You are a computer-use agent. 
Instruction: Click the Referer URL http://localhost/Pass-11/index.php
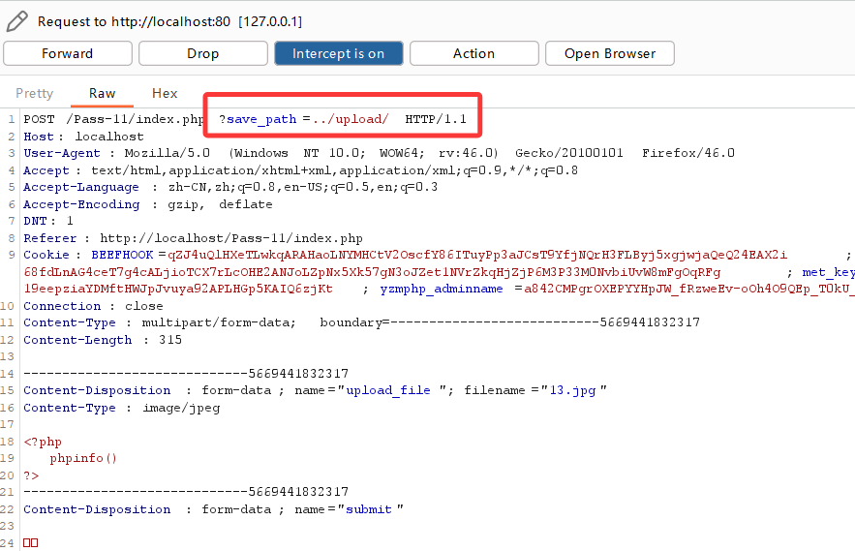click(x=231, y=238)
